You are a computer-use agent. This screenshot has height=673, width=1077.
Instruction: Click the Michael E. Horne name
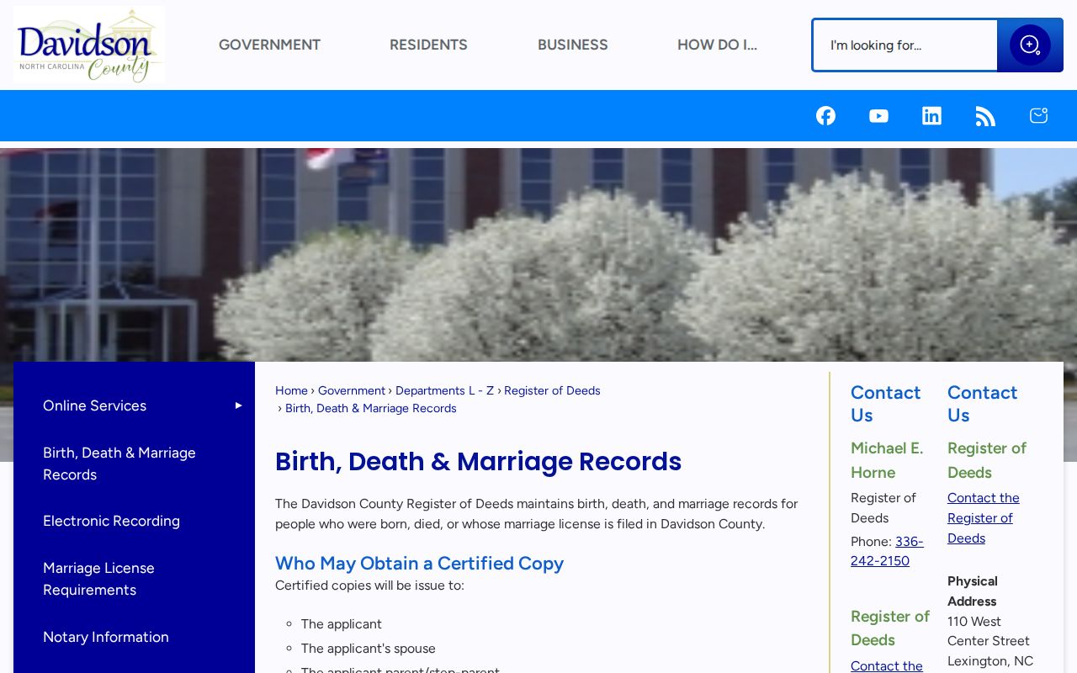click(887, 460)
